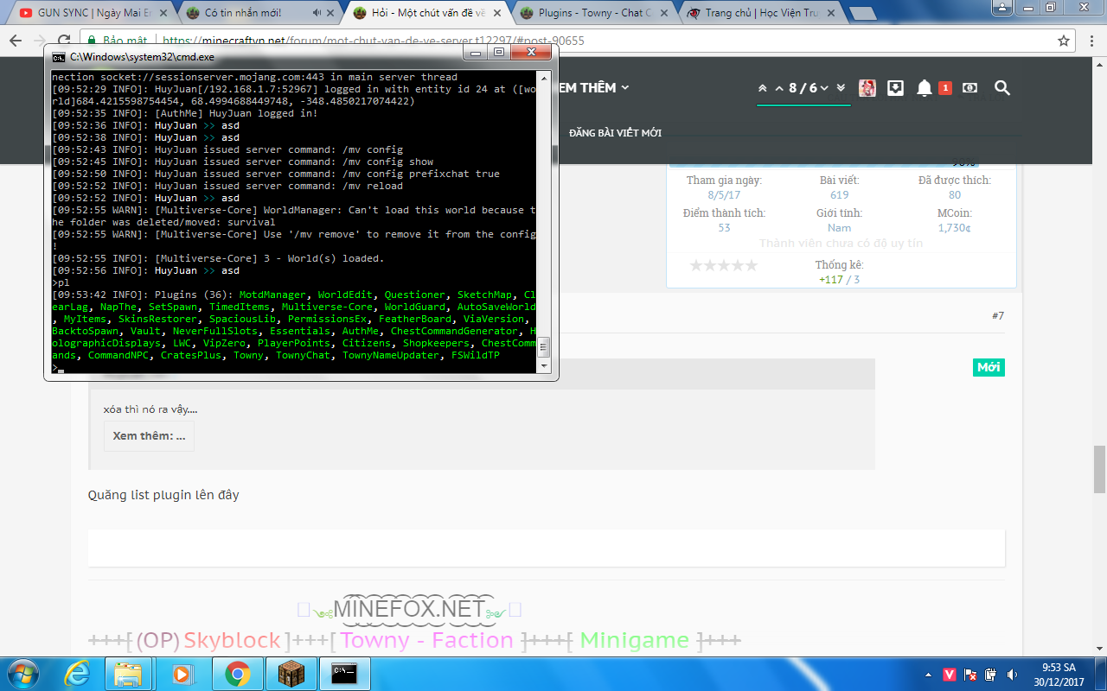This screenshot has height=691, width=1107.
Task: Open the notification bell in forum header
Action: pos(925,88)
